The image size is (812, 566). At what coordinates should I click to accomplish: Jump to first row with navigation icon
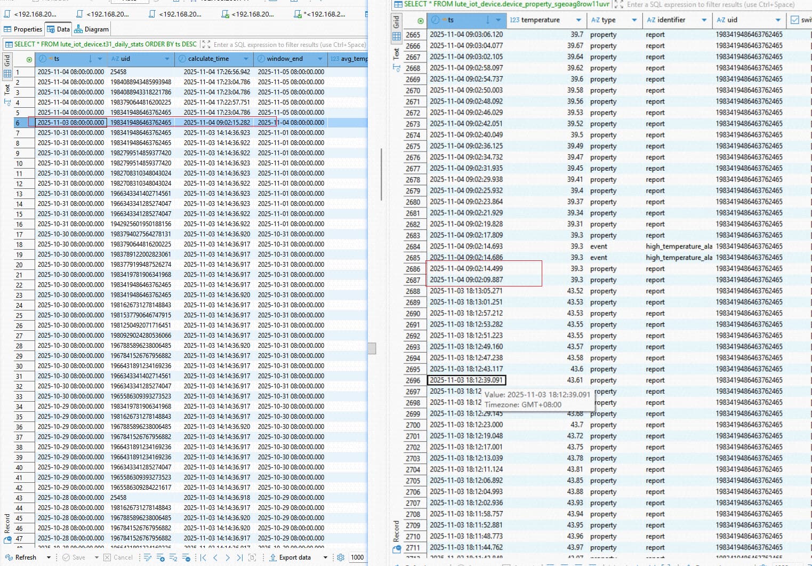[x=203, y=557]
